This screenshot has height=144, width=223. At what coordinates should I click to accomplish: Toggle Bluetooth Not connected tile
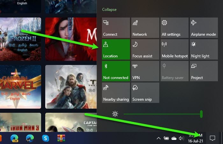(116, 71)
